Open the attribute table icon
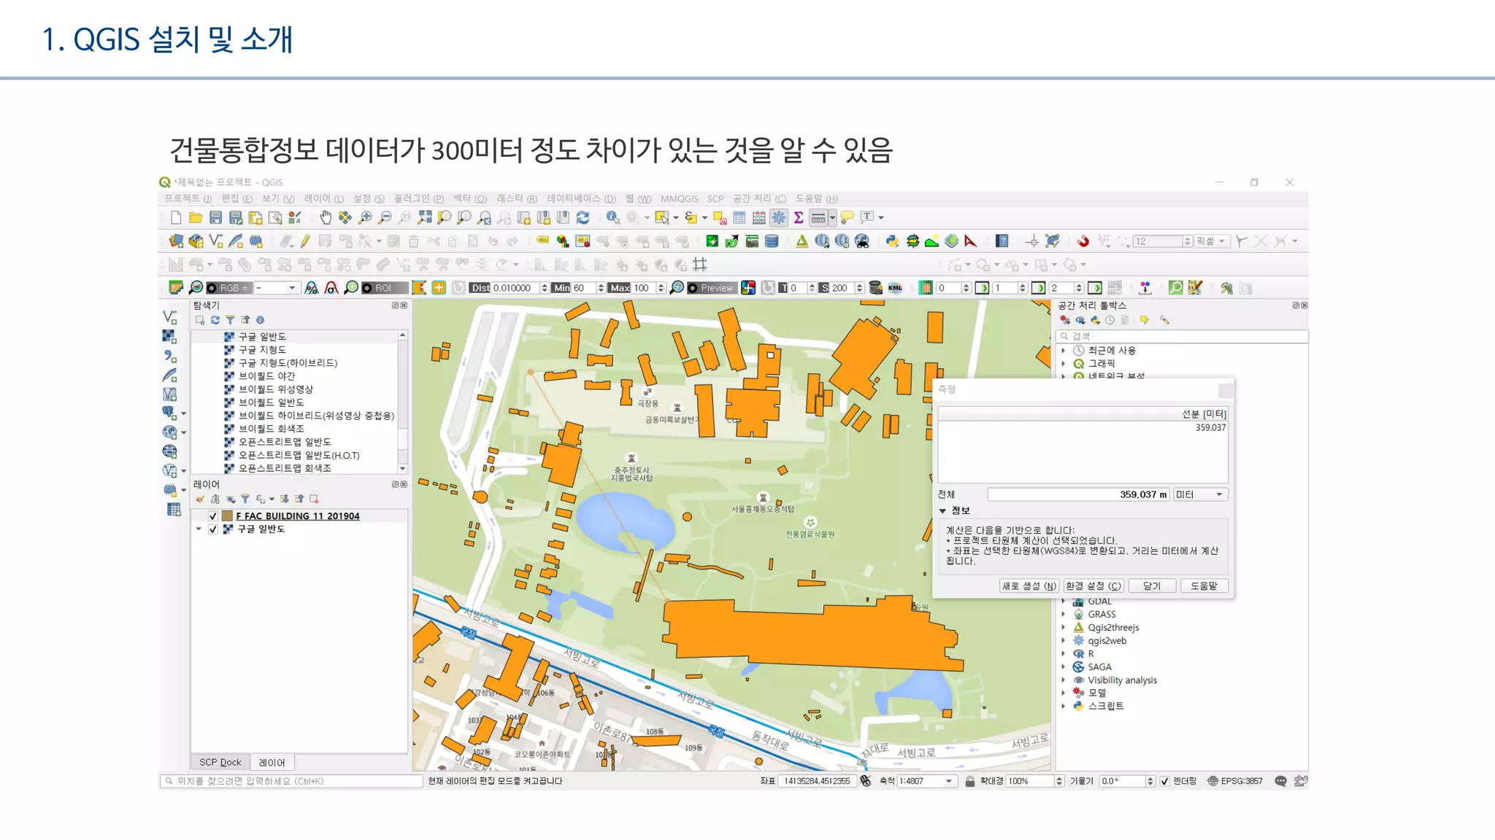Viewport: 1495px width, 840px height. pos(739,217)
